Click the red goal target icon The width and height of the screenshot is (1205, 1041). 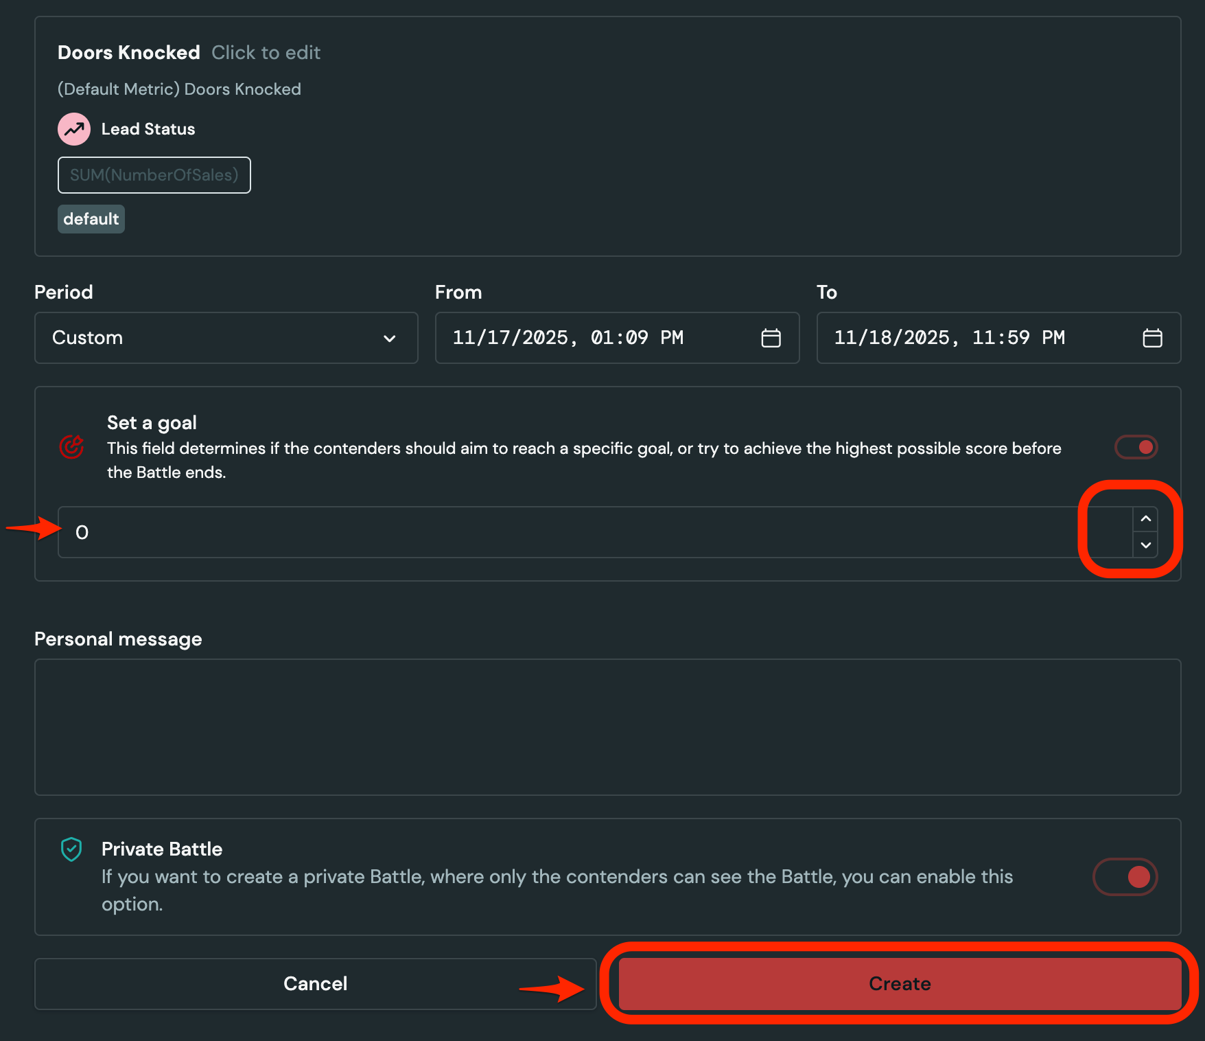71,446
